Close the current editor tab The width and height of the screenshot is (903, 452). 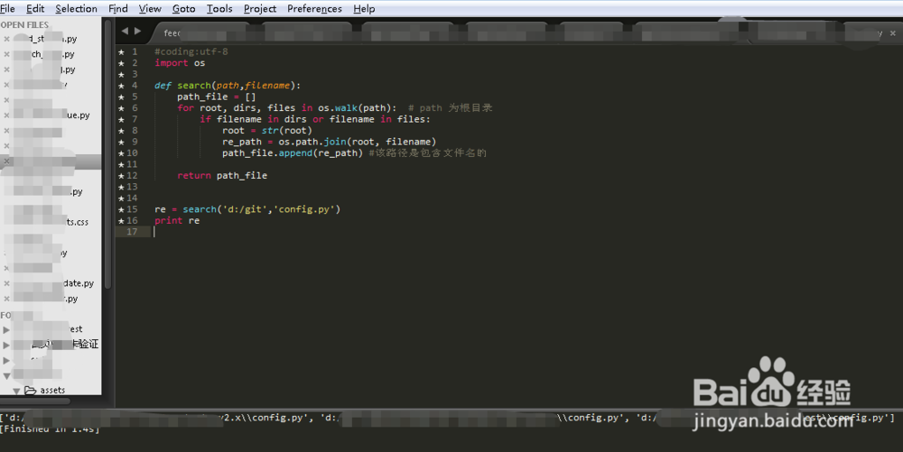click(x=893, y=33)
